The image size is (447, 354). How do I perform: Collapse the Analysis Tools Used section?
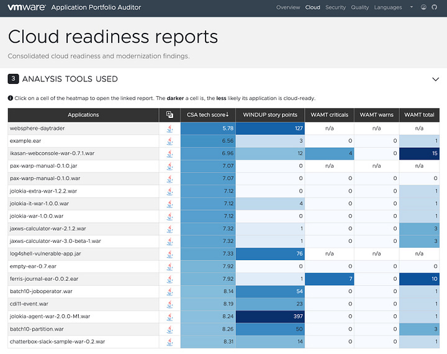click(x=435, y=79)
